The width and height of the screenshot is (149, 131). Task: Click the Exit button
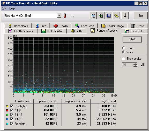pos(140,16)
